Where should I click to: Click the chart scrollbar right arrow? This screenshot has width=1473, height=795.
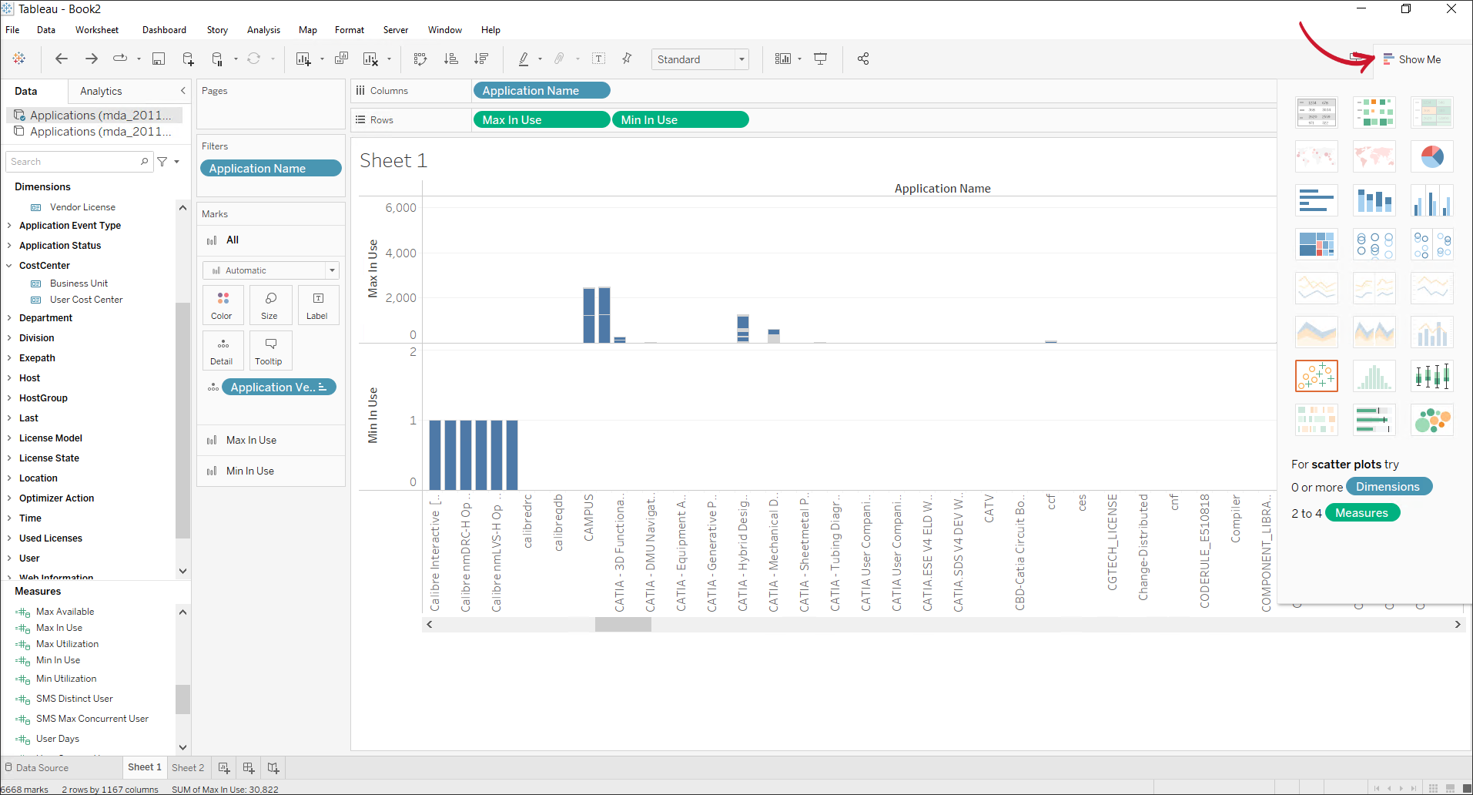(x=1457, y=625)
